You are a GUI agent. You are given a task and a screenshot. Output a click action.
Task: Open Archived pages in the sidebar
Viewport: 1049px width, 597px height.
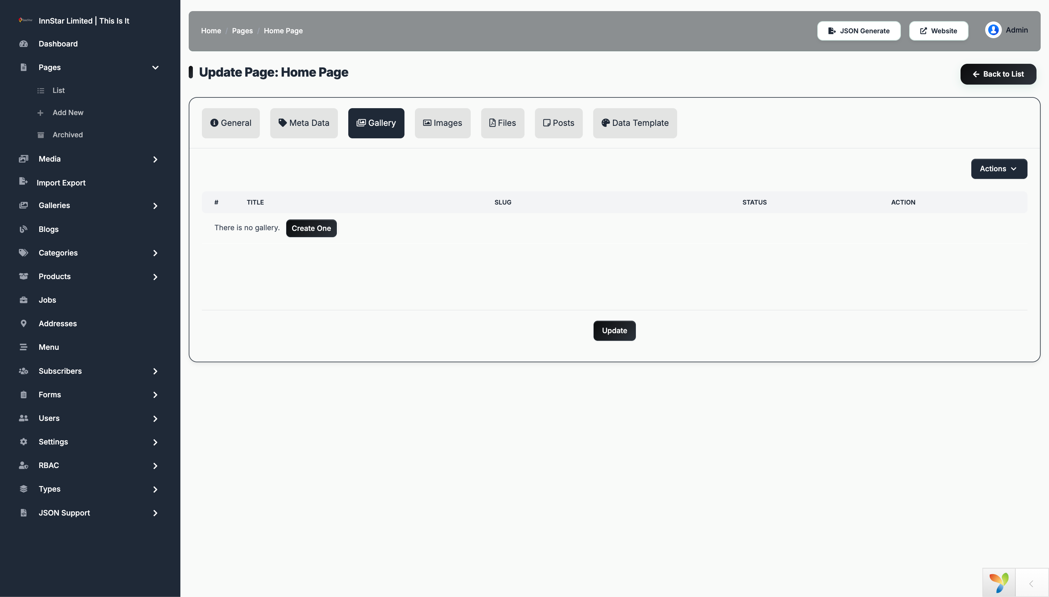pos(67,135)
